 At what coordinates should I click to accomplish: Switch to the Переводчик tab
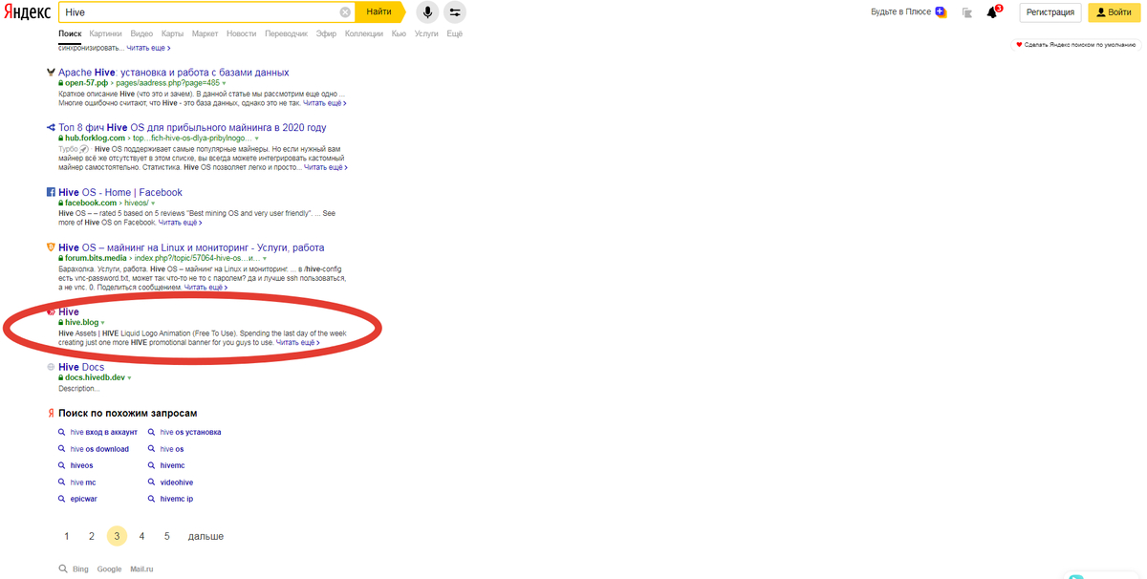click(286, 33)
